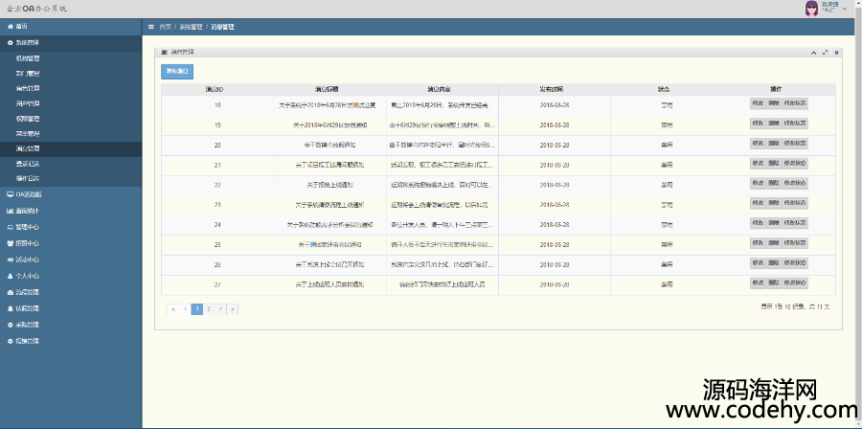Collapse the 系统管理 gear menu section

coord(71,42)
